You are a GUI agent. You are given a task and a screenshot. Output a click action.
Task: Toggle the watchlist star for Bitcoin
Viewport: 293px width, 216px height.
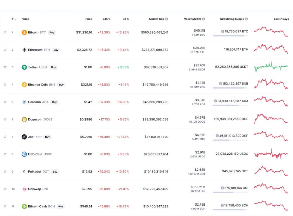pyautogui.click(x=5, y=32)
